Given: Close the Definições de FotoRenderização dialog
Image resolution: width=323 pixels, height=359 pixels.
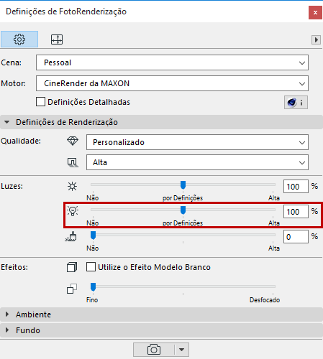Looking at the screenshot, I should 315,12.
